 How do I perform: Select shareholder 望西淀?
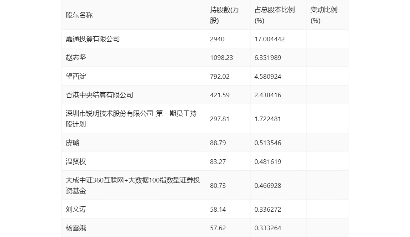point(76,76)
